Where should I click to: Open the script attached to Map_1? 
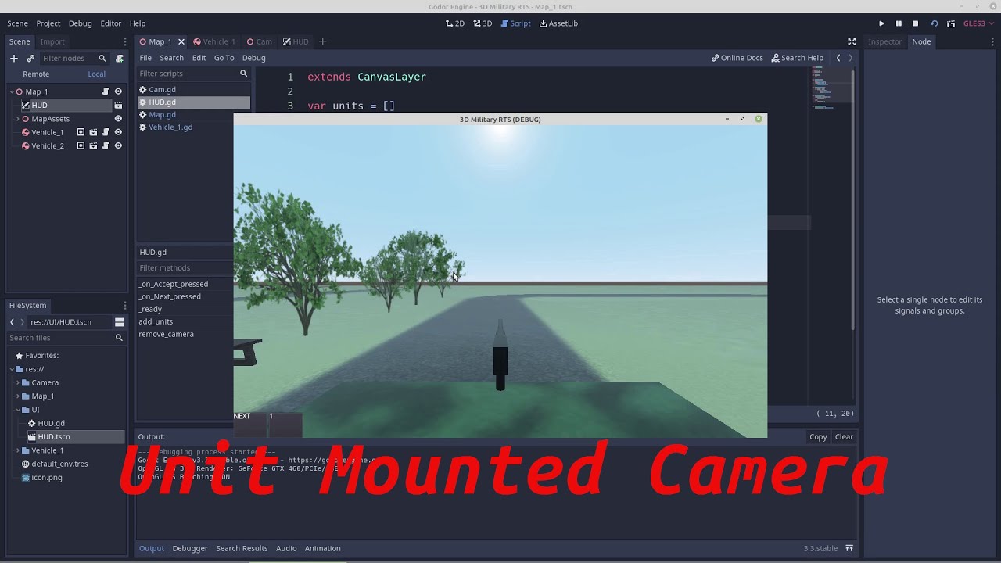click(106, 91)
